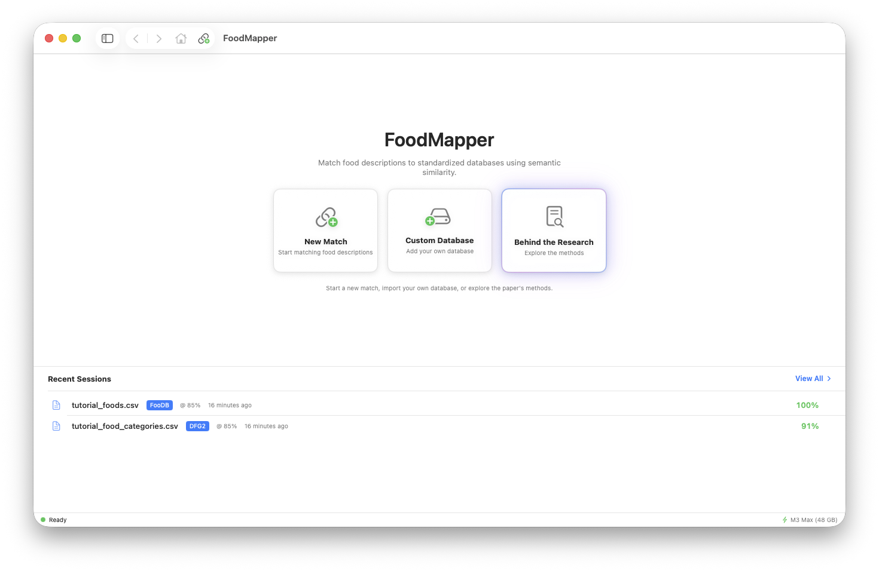Click the file icon next to tutorial_foods.csv

pyautogui.click(x=56, y=404)
